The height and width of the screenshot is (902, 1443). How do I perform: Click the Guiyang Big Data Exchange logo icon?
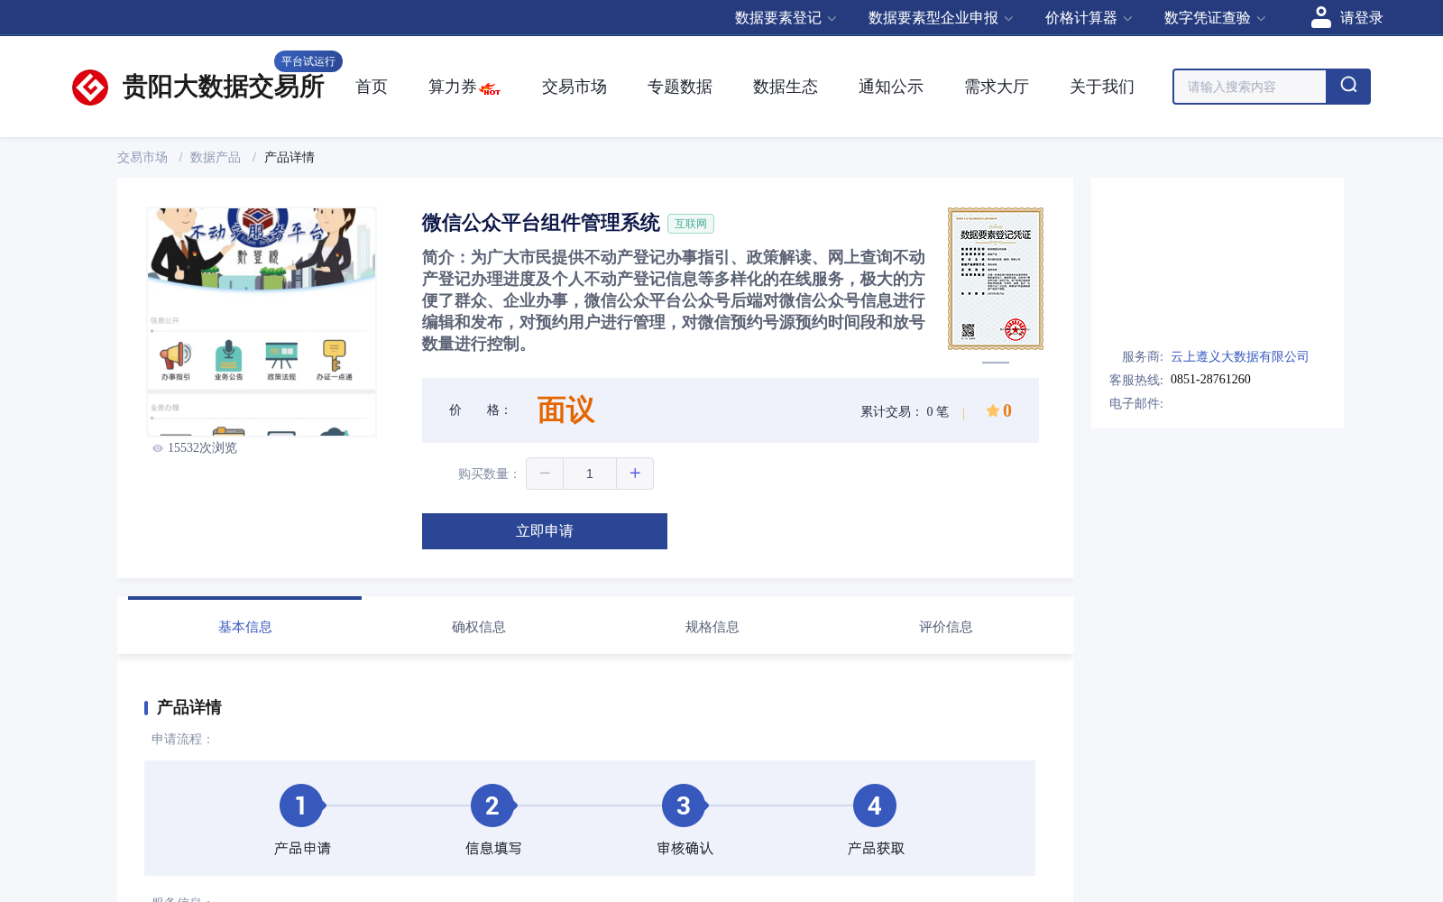(90, 87)
